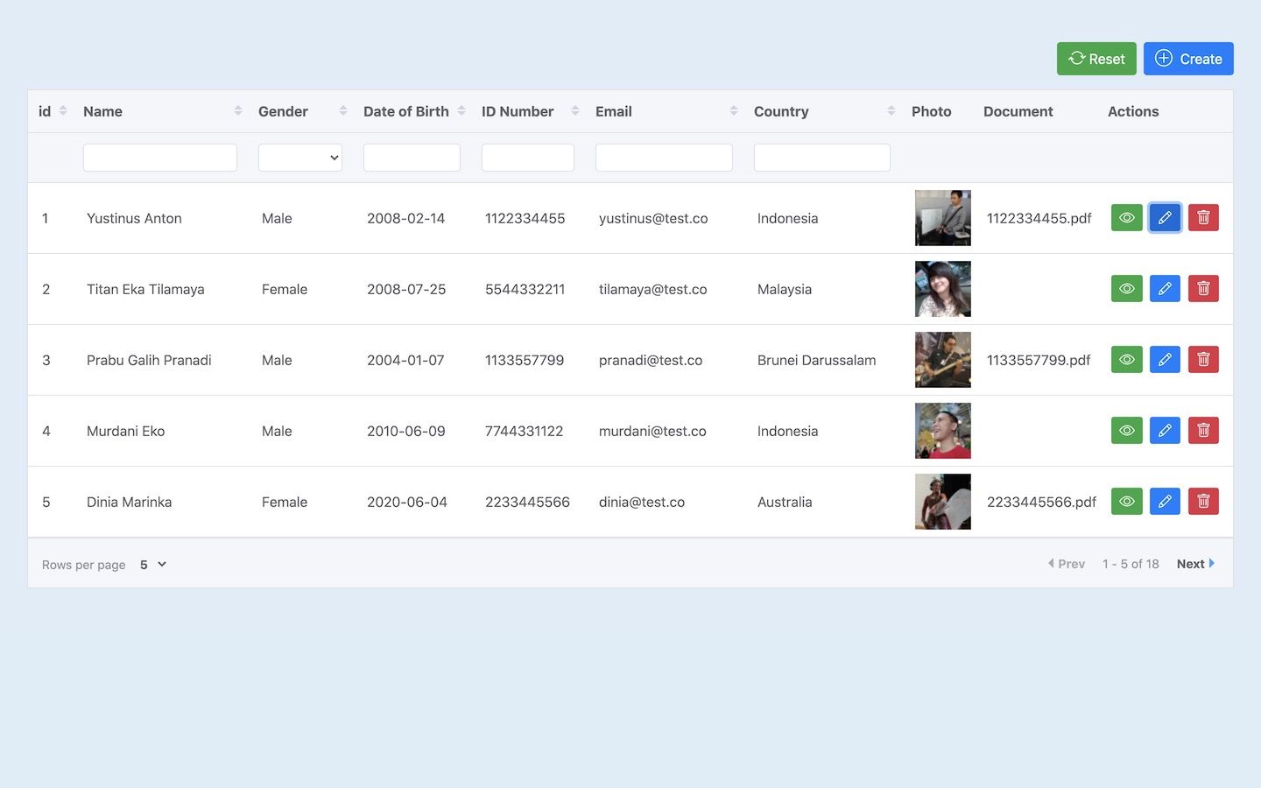Open Titan Eka Tilamaya's photo thumbnail

click(x=942, y=289)
